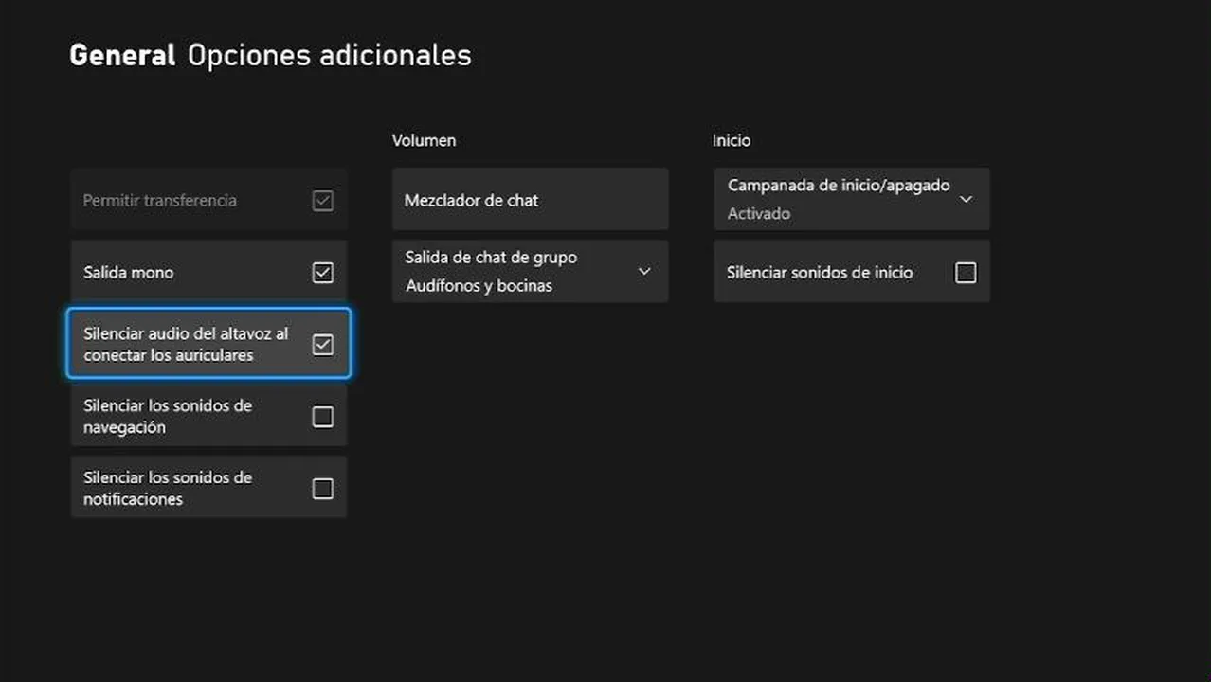1211x682 pixels.
Task: Click the chevron icon on Salida de chat de grupo
Action: point(644,271)
